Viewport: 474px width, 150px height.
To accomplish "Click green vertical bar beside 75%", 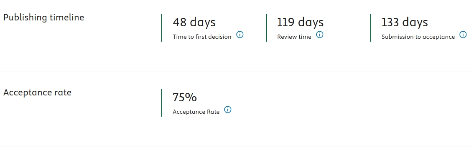I will pyautogui.click(x=162, y=102).
